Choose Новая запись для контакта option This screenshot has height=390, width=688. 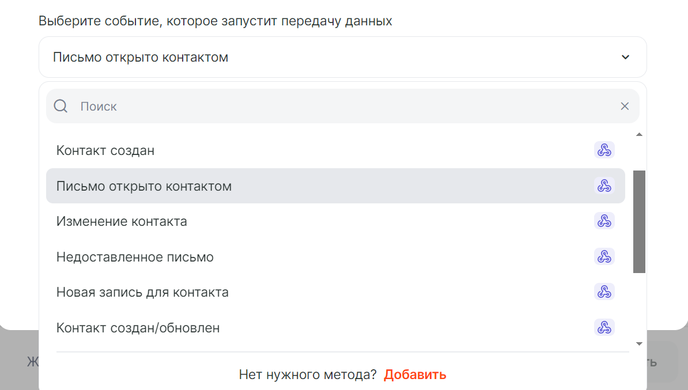pos(336,291)
